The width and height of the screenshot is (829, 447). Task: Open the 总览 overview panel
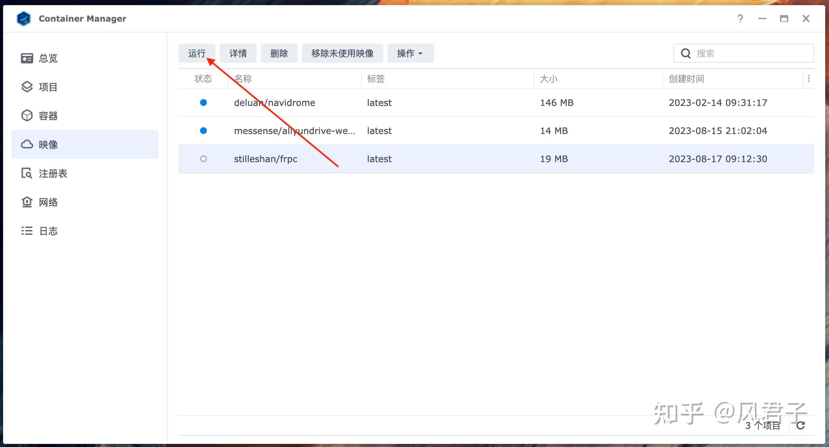tap(48, 58)
